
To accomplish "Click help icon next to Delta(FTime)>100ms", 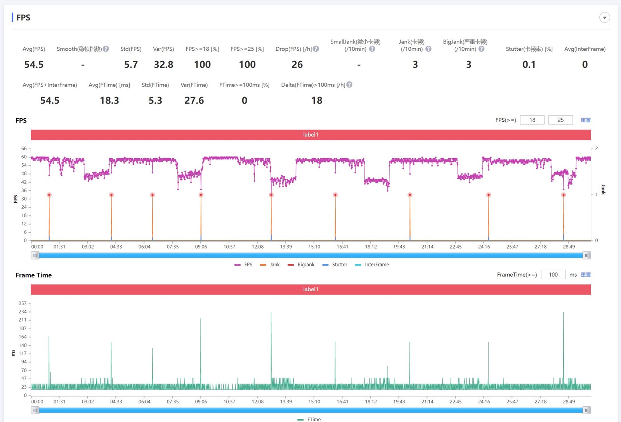I will (349, 85).
